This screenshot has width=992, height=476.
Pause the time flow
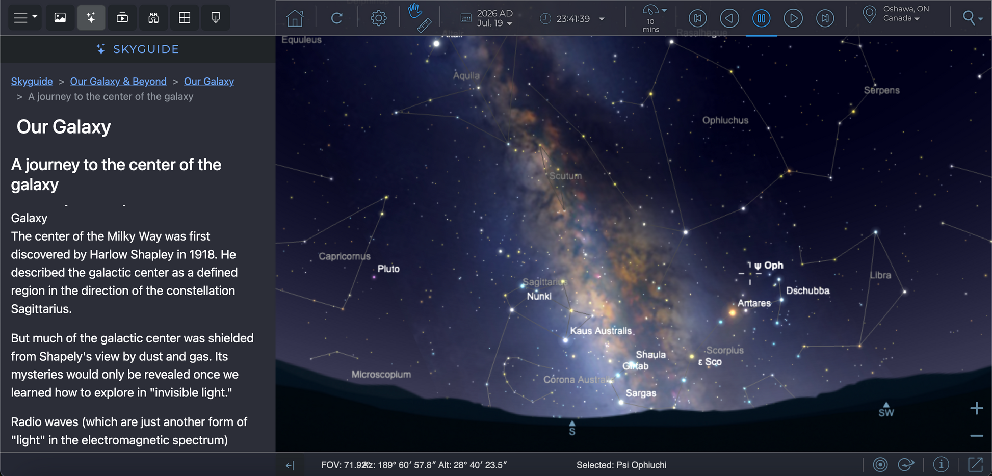coord(761,18)
